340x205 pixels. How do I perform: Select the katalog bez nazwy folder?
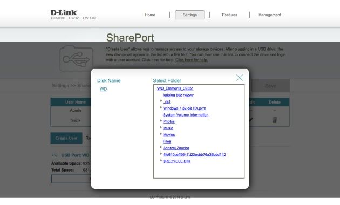pyautogui.click(x=178, y=95)
